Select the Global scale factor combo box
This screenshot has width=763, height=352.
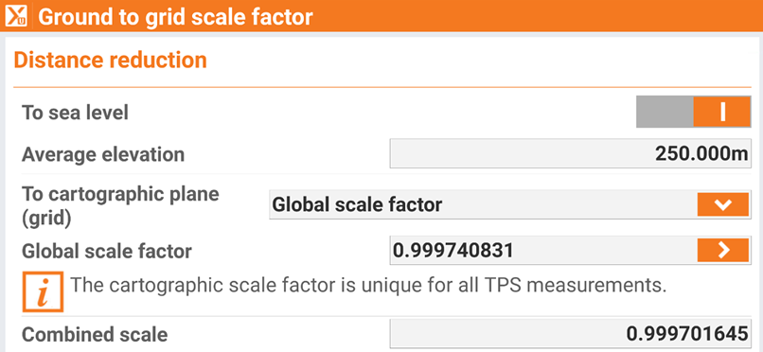click(x=510, y=204)
